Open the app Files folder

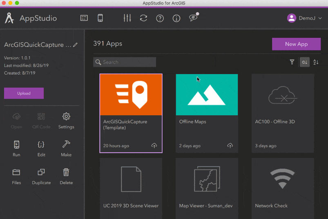(16, 172)
